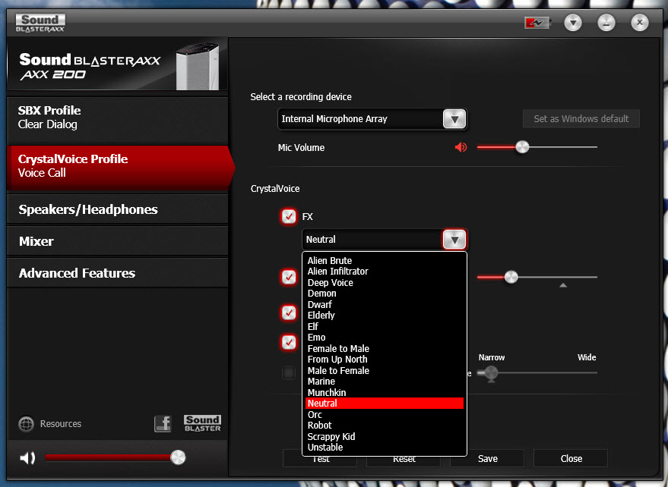
Task: Click the Save button
Action: pyautogui.click(x=487, y=458)
